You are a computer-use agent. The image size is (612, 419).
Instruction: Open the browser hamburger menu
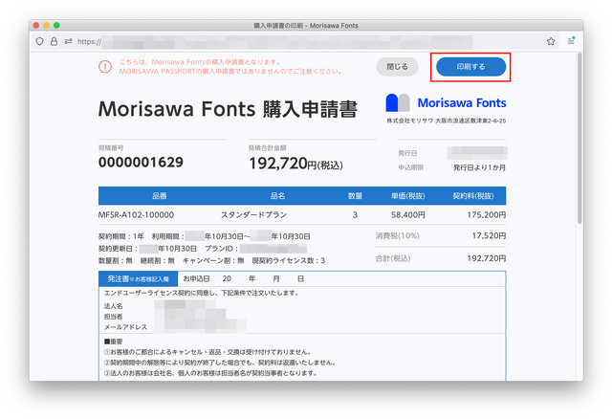[571, 41]
